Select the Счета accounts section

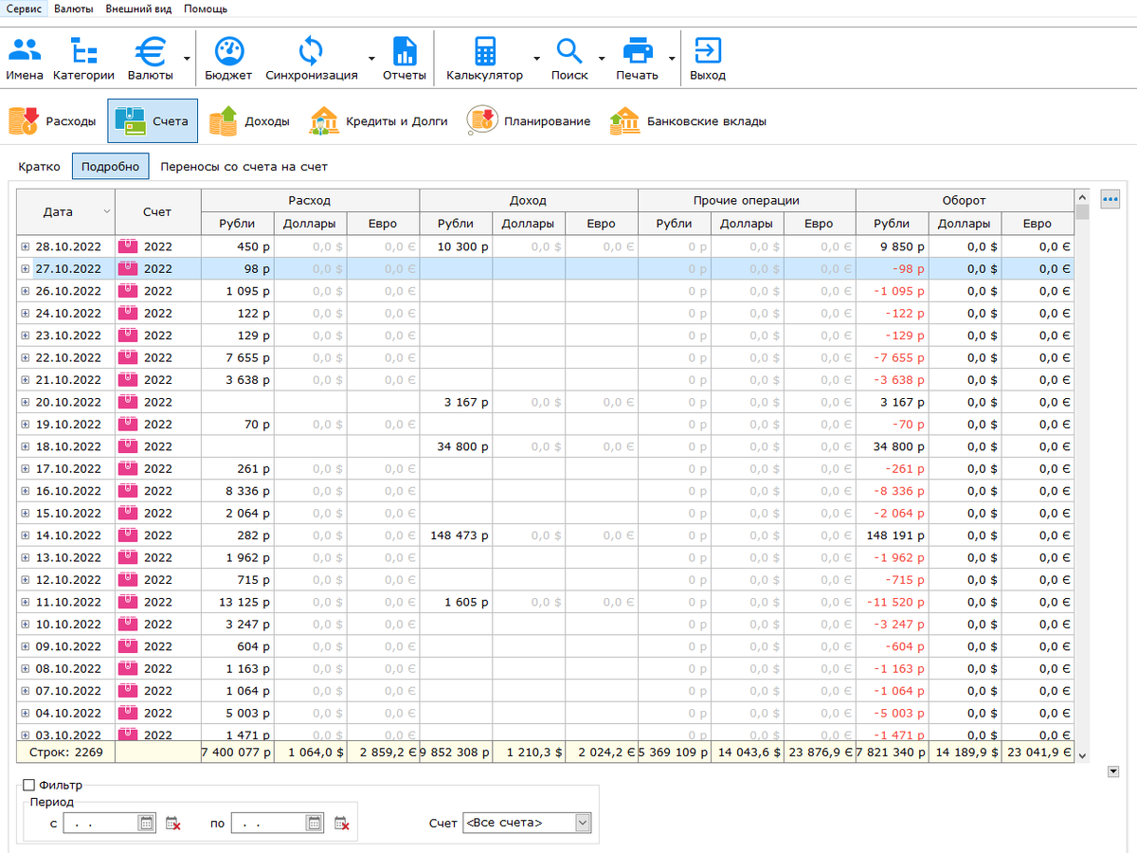[x=153, y=121]
